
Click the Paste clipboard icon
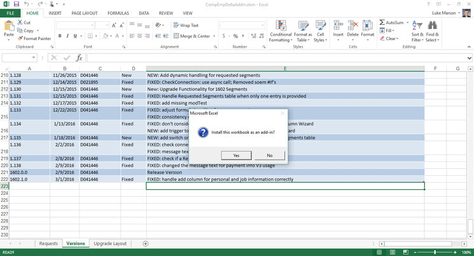(9, 26)
